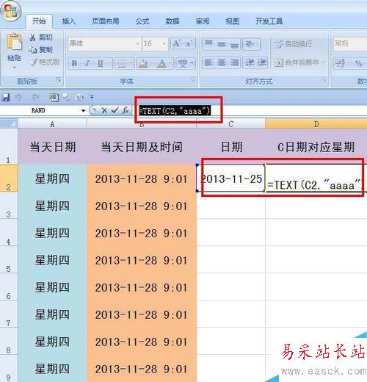Save the workbook from quick access toolbar

point(5,97)
